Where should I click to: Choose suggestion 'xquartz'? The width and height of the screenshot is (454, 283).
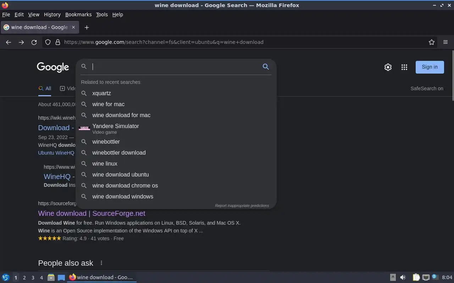pos(176,93)
